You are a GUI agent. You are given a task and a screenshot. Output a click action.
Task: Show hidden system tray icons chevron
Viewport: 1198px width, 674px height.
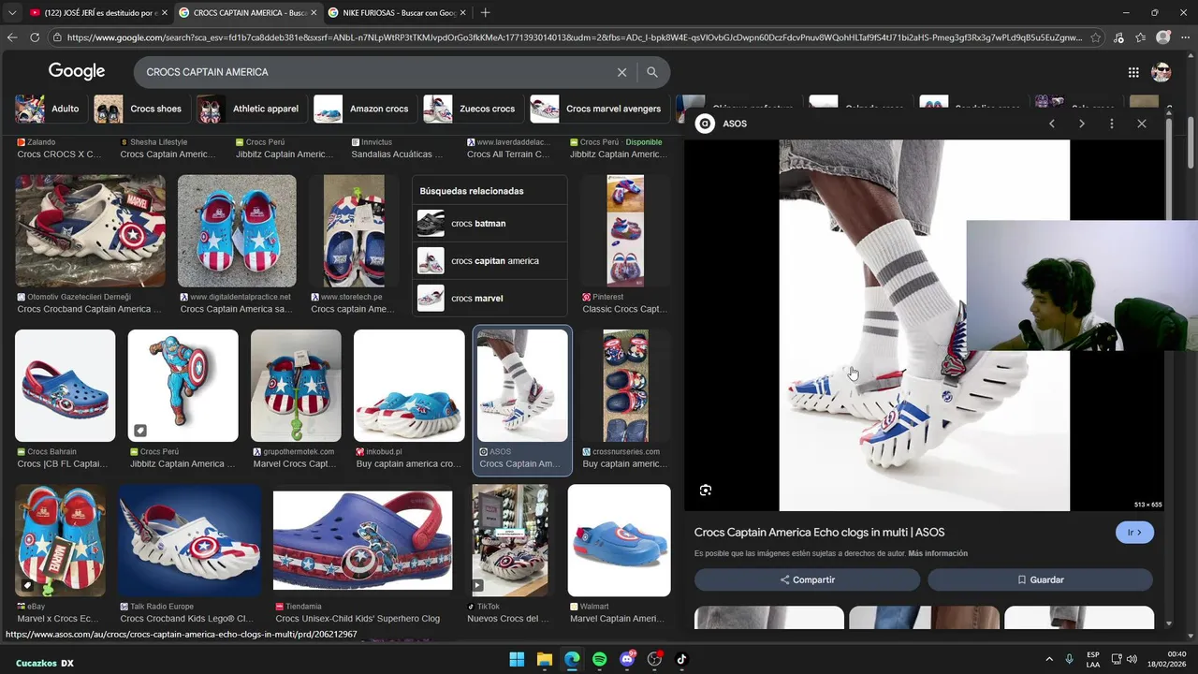point(1049,659)
